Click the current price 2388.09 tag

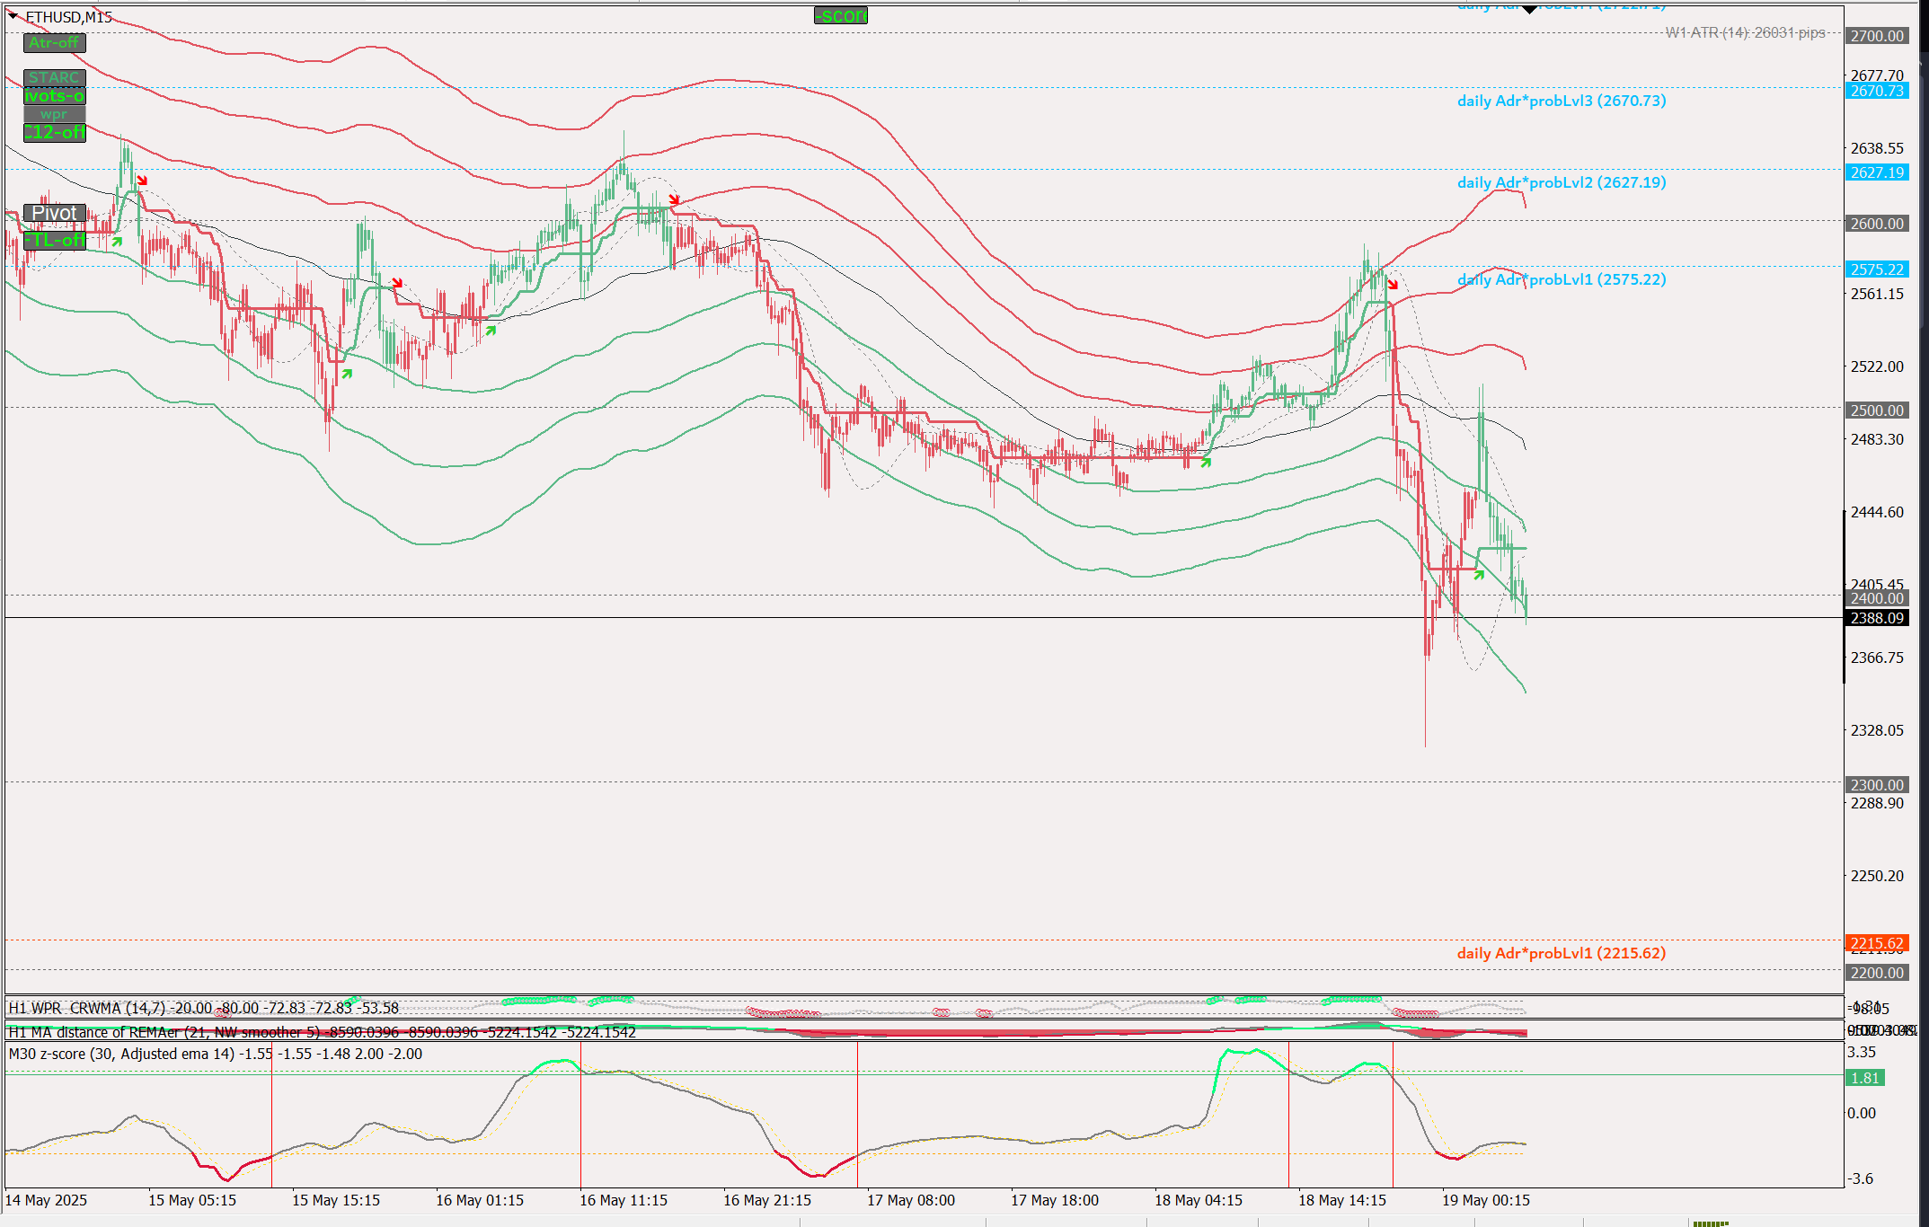pyautogui.click(x=1877, y=618)
